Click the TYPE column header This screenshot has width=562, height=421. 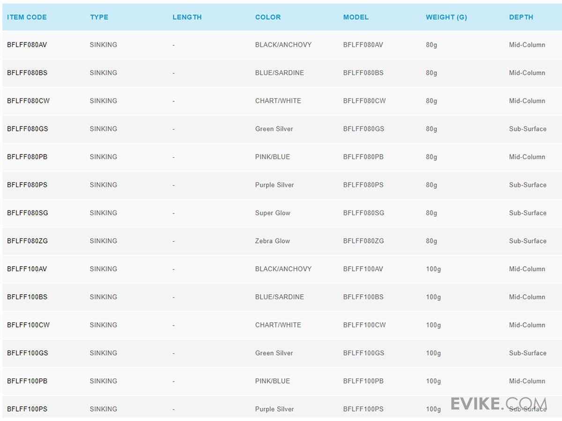99,17
